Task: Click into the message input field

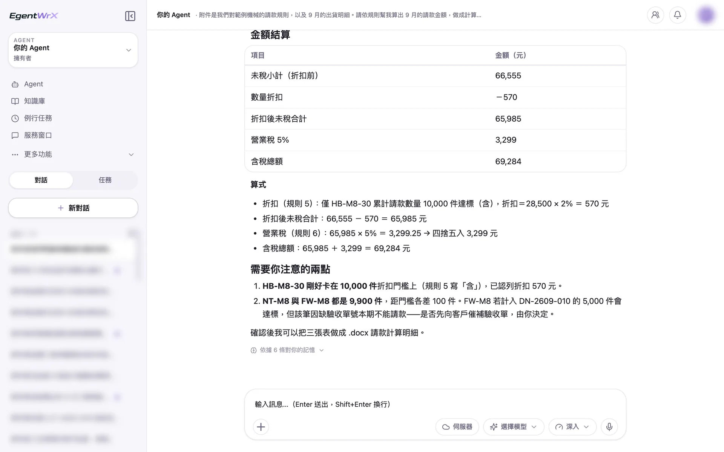Action: pyautogui.click(x=435, y=405)
